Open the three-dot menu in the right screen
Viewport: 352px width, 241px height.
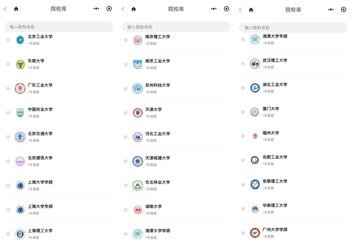tap(331, 9)
